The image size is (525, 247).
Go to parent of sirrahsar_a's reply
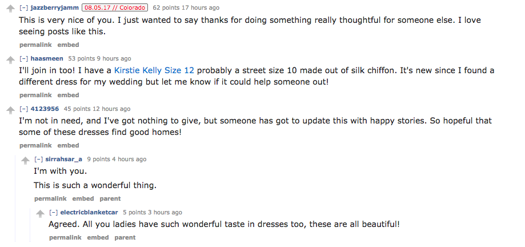110,198
